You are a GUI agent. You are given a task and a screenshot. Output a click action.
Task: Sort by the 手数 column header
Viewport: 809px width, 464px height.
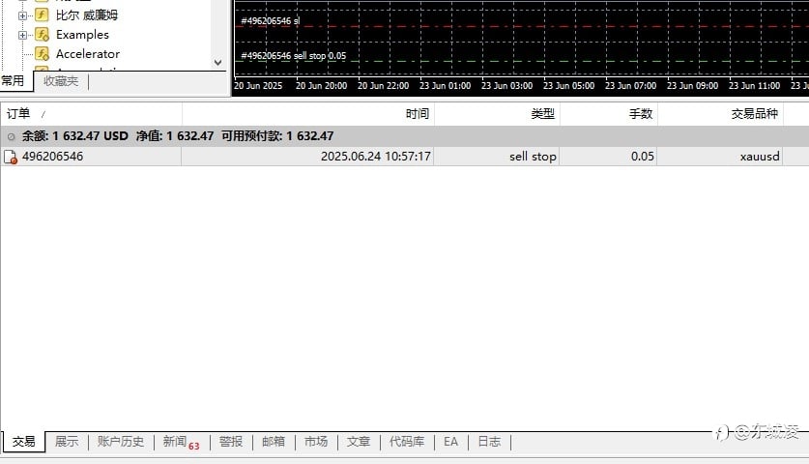coord(609,114)
